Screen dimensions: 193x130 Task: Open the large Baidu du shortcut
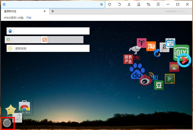[136, 71]
